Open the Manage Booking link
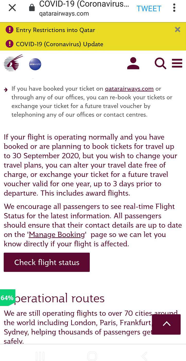Image resolution: width=186 pixels, height=361 pixels. tap(57, 235)
